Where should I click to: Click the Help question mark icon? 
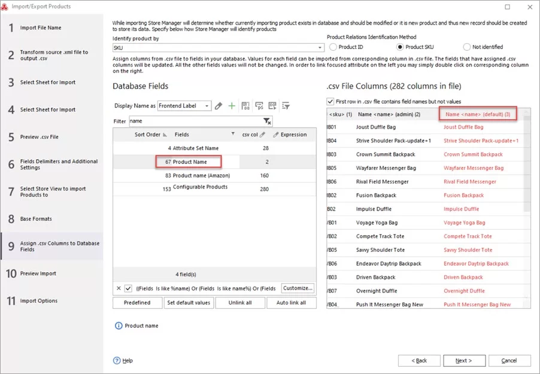(117, 361)
